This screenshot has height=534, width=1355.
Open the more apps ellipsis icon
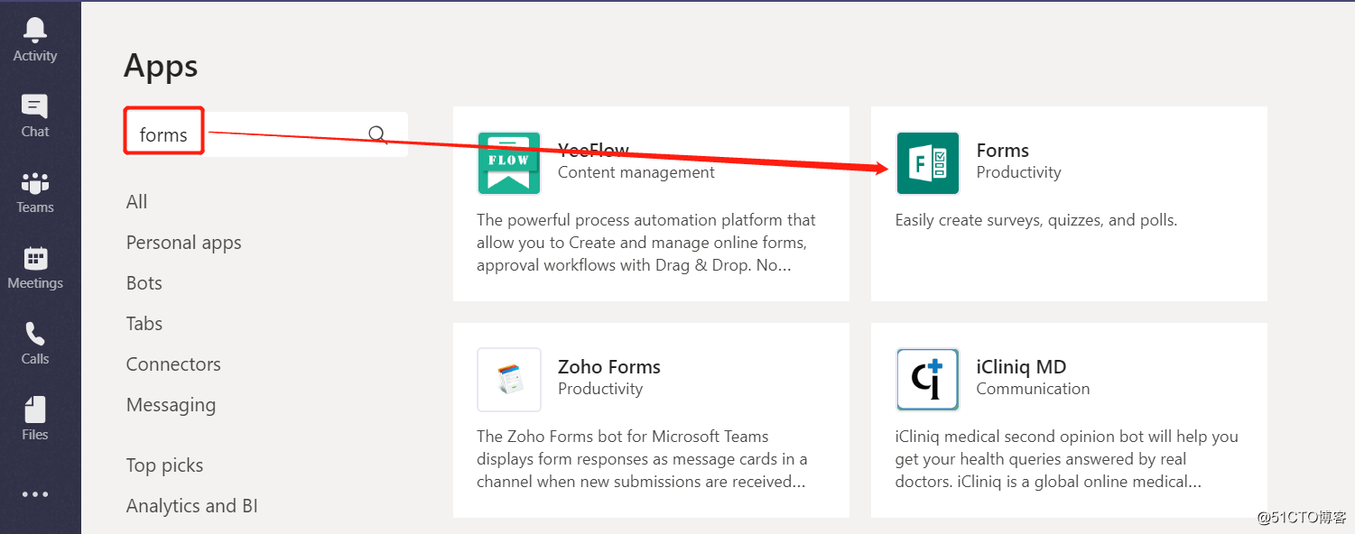(35, 494)
